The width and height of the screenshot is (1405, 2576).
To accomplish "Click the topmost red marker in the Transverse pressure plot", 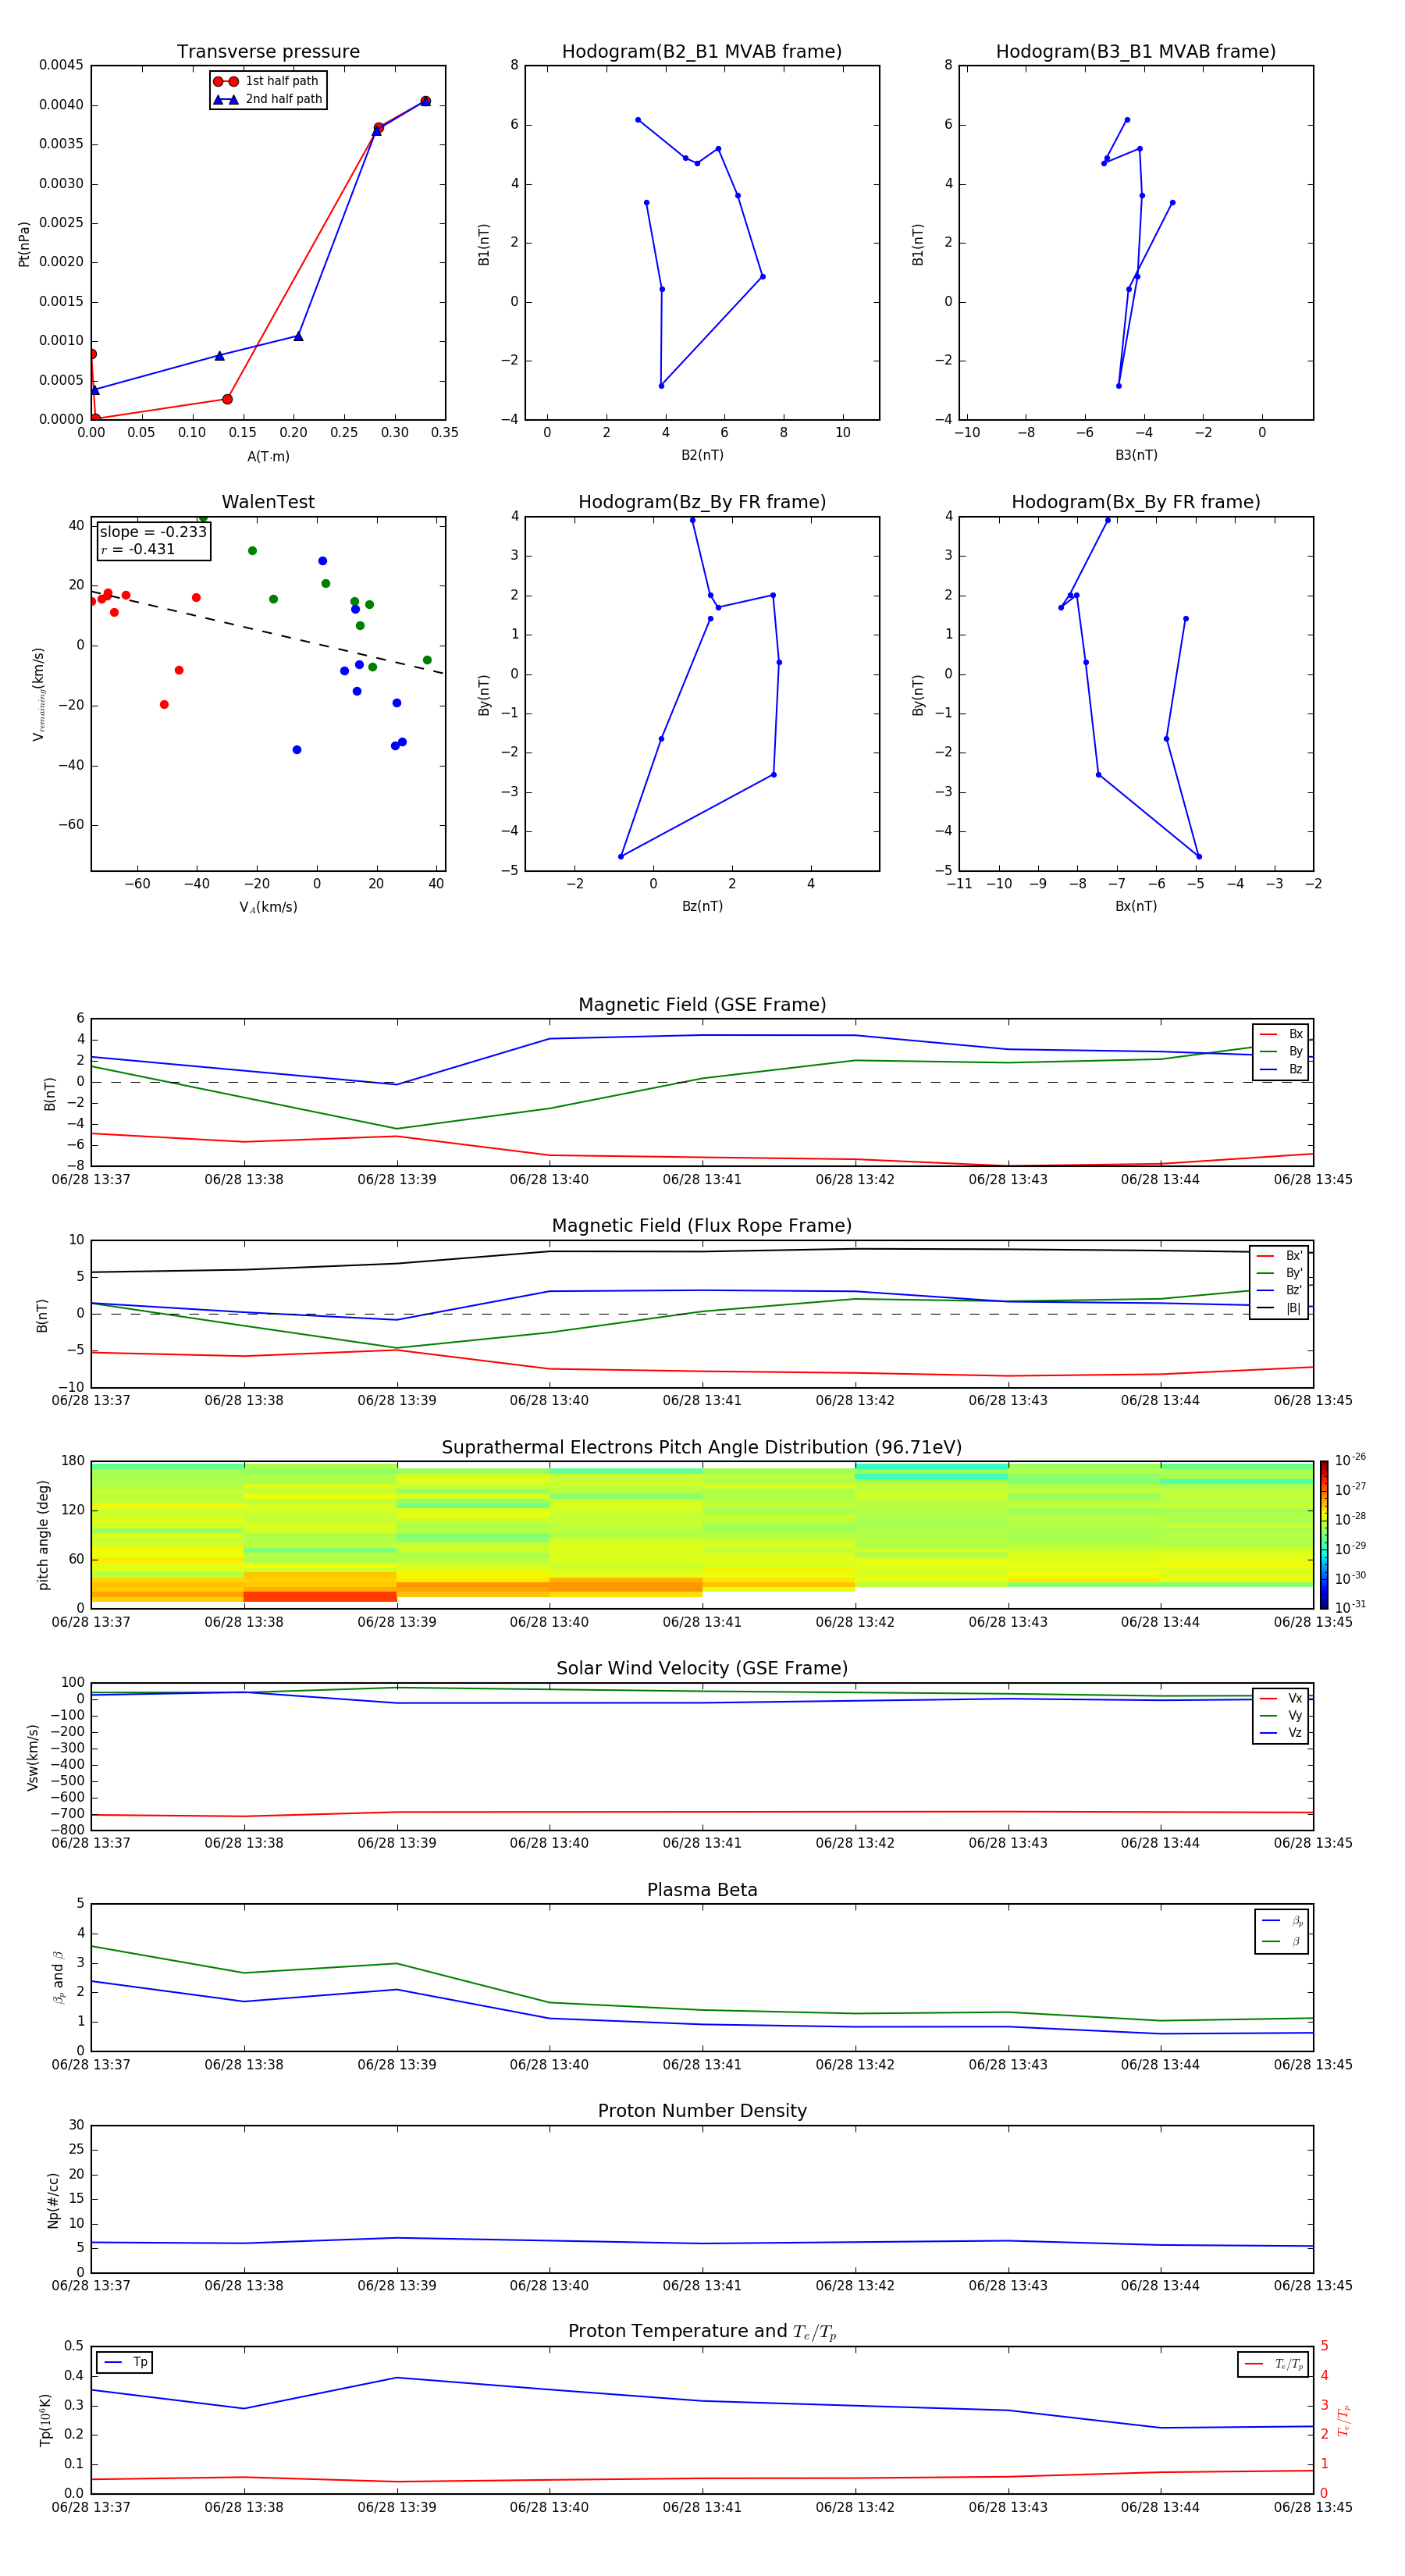I will tap(425, 101).
